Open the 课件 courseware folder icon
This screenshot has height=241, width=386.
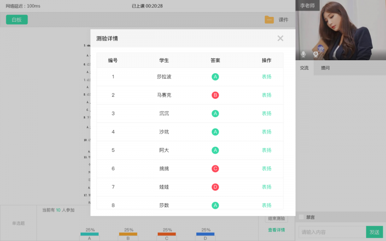click(269, 20)
